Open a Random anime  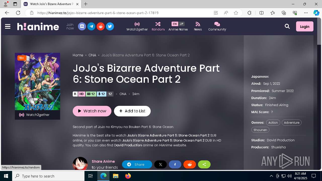tap(158, 26)
